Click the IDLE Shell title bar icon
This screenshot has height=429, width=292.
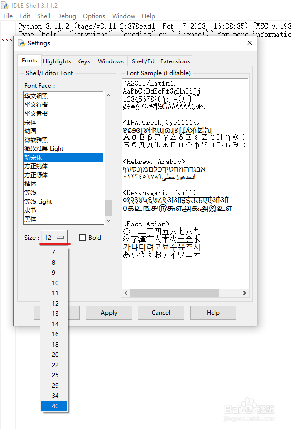point(5,5)
